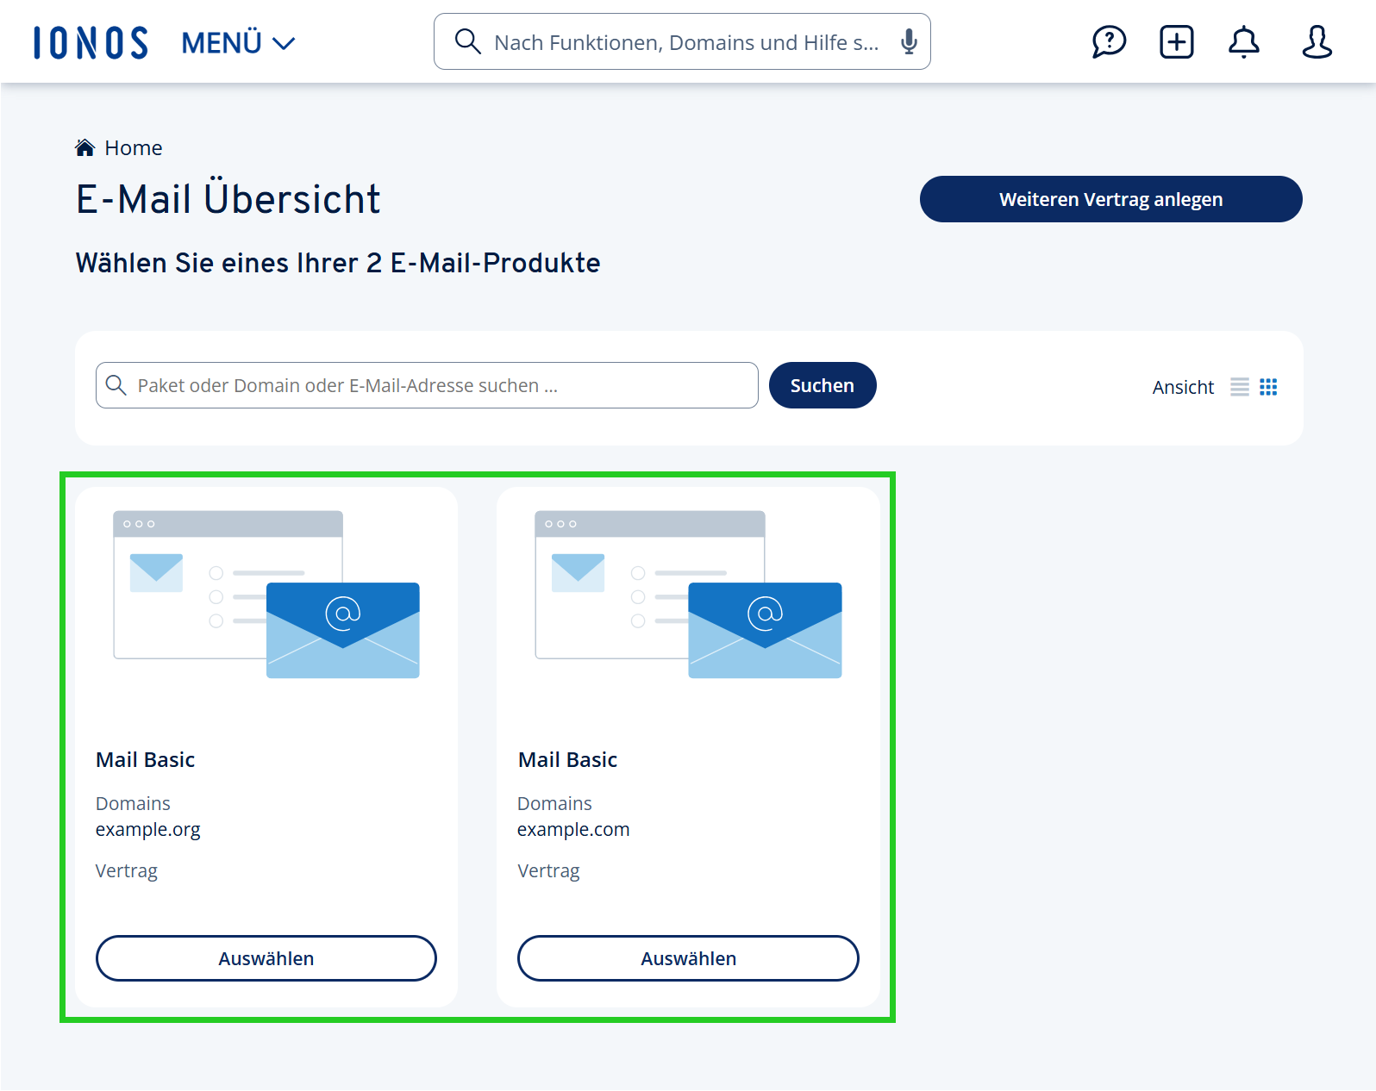
Task: Select Auswählen for example.com
Action: tap(688, 958)
